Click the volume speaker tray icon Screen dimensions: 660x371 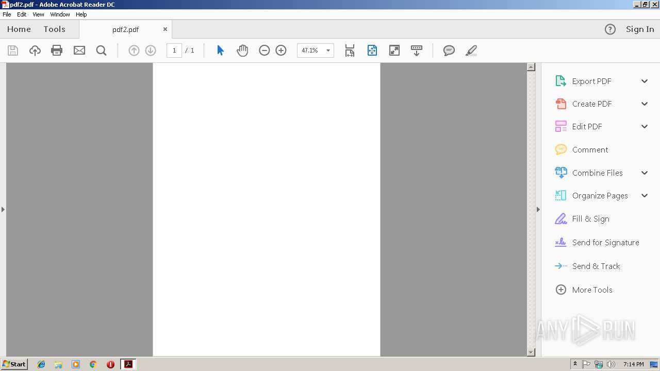click(611, 364)
